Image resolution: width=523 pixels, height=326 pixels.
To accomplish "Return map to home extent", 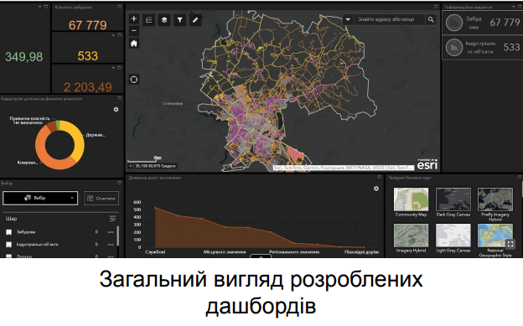I will coord(134,44).
